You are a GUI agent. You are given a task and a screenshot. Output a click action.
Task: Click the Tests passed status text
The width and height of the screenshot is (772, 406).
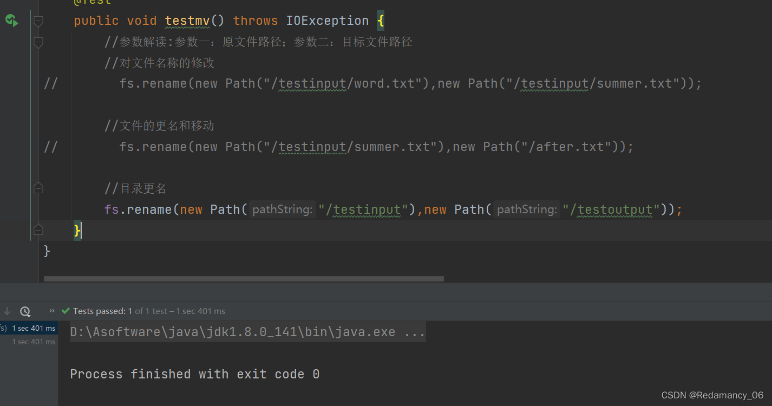pyautogui.click(x=149, y=311)
